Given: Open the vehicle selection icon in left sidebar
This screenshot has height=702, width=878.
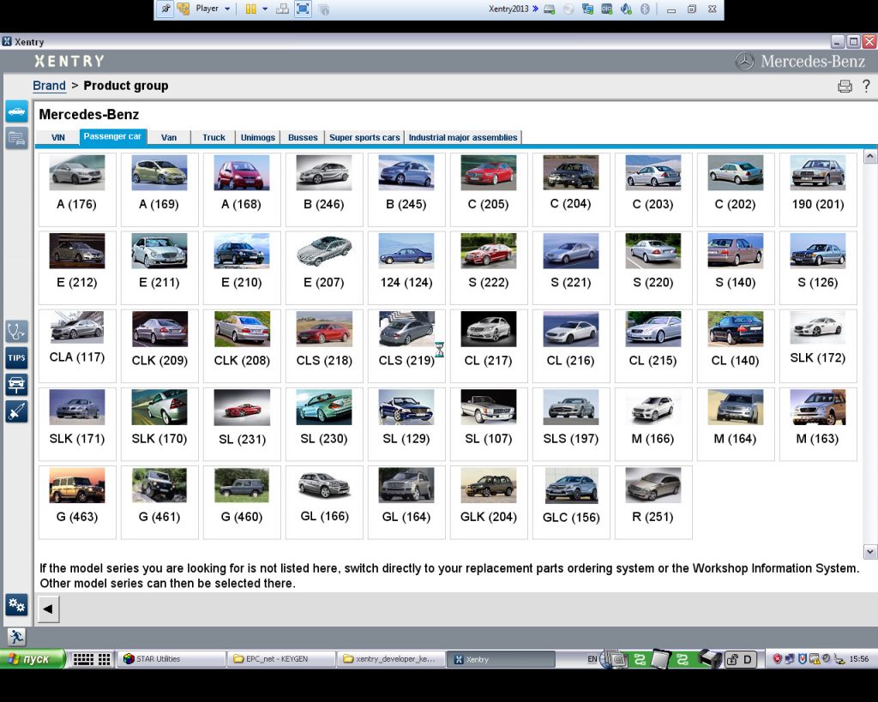Looking at the screenshot, I should (x=17, y=111).
